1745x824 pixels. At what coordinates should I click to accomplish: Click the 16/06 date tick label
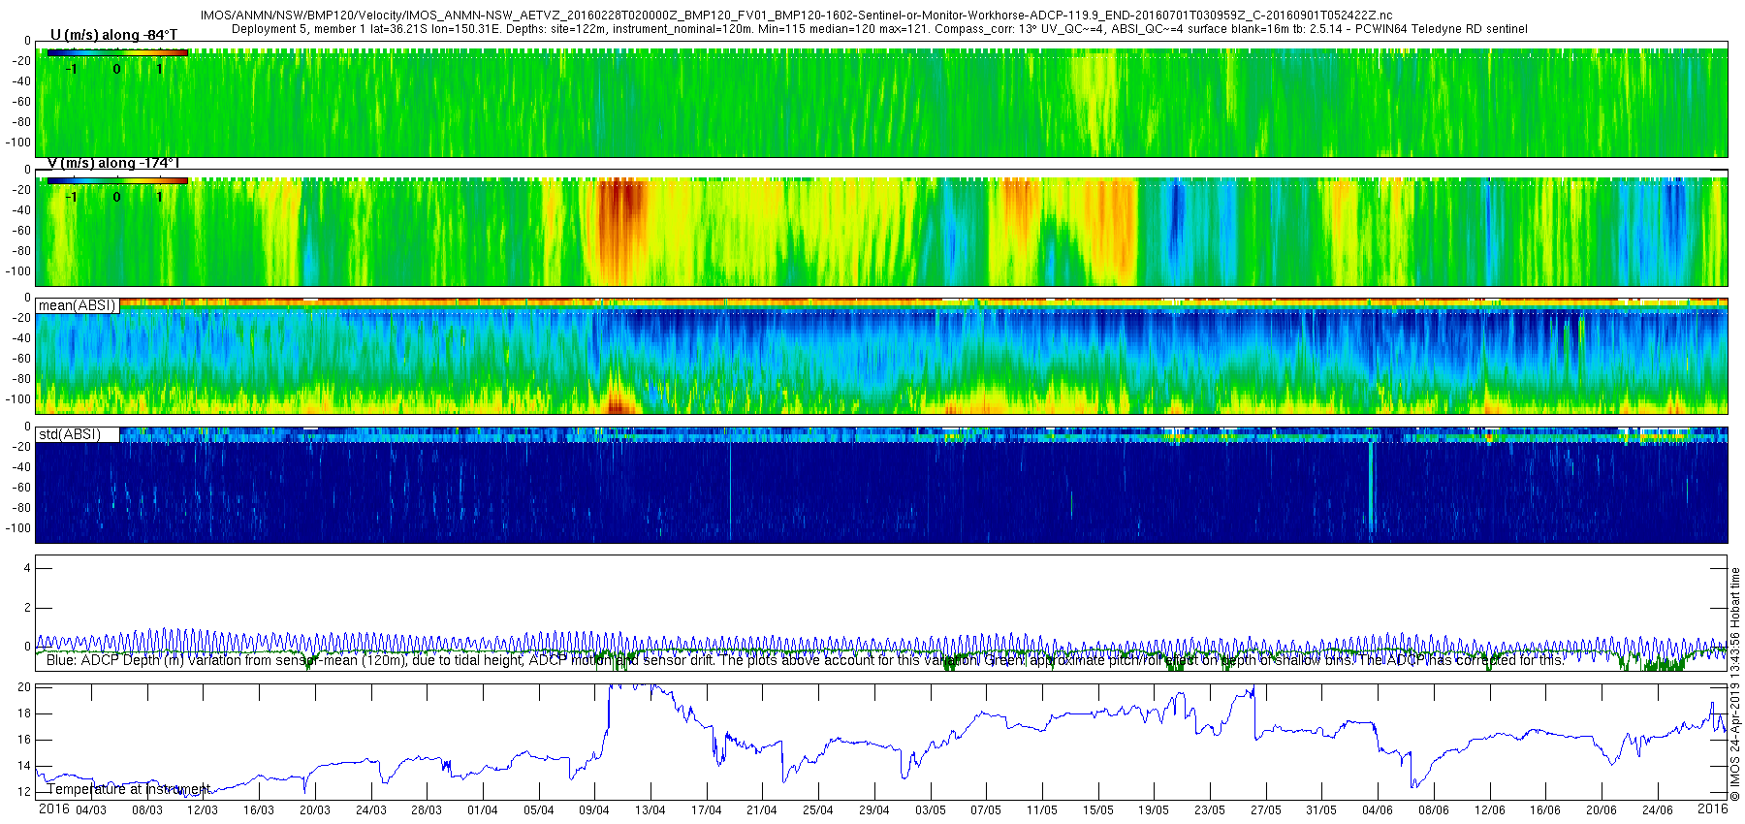(1545, 810)
